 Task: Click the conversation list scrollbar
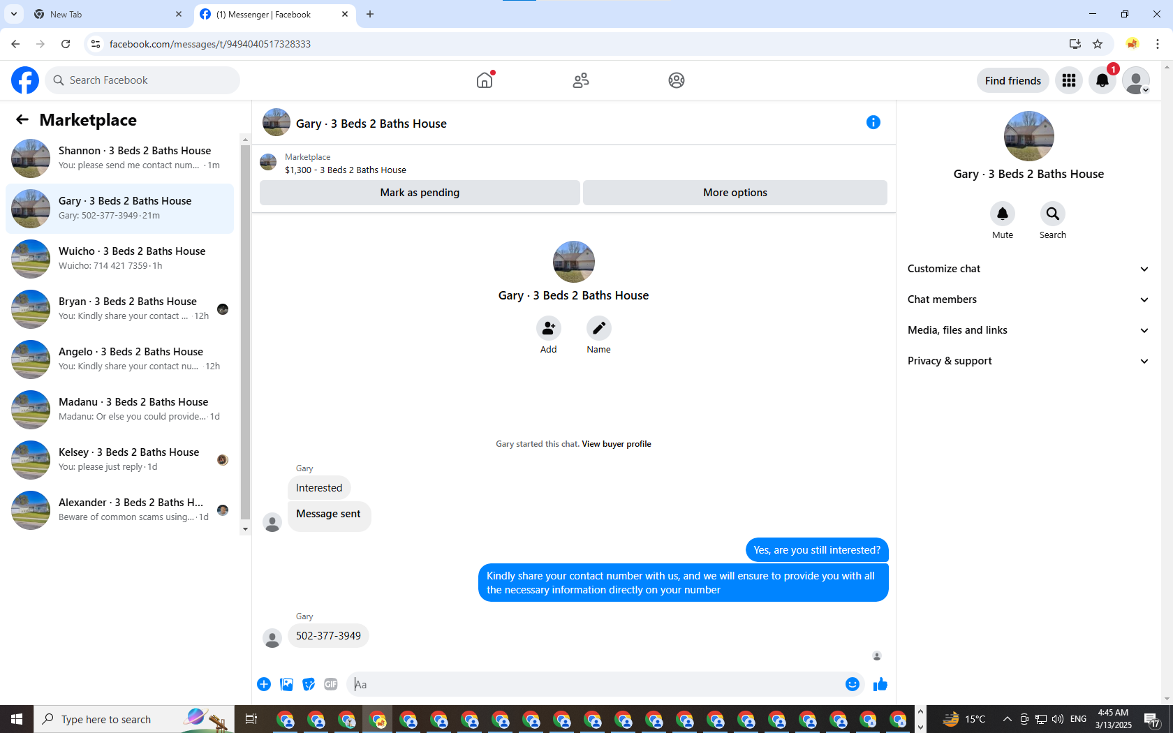245,334
